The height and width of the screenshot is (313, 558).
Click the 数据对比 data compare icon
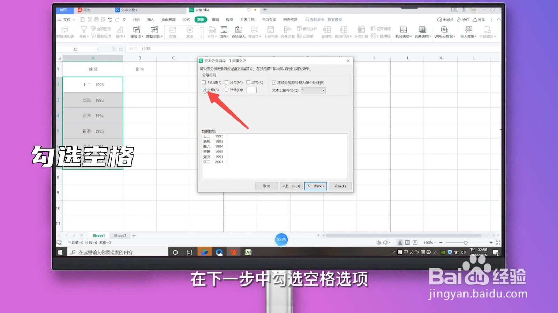coord(154,30)
